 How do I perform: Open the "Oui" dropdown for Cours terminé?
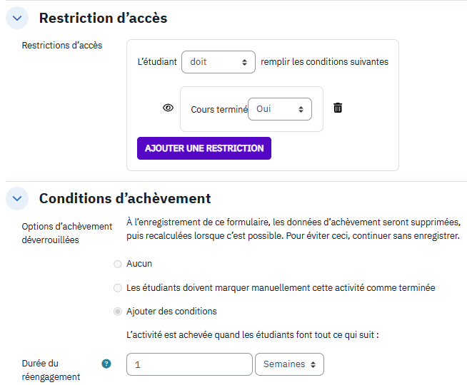[x=280, y=109]
